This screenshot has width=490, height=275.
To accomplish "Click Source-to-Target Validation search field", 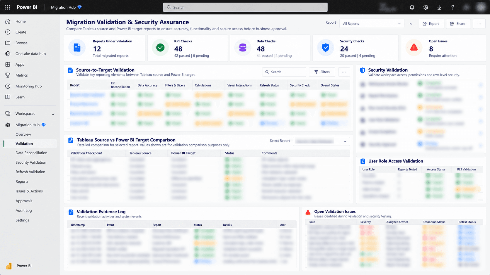I will tap(284, 72).
